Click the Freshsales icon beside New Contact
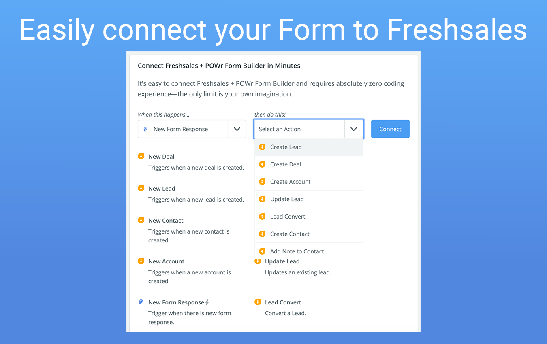This screenshot has width=547, height=344. [x=141, y=220]
